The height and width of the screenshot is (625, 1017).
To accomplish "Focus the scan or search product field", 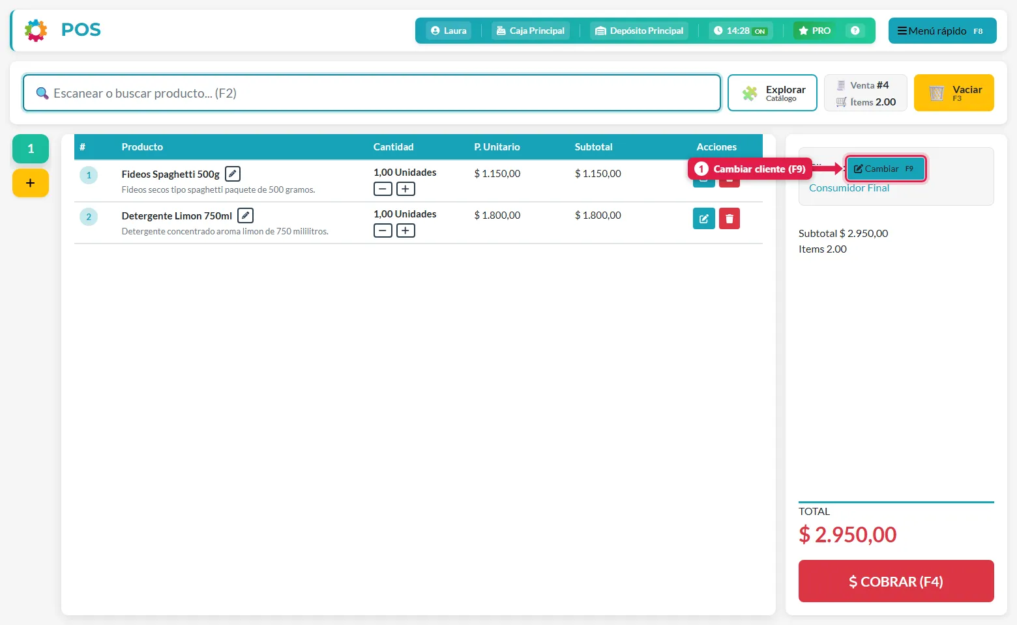I will point(372,93).
